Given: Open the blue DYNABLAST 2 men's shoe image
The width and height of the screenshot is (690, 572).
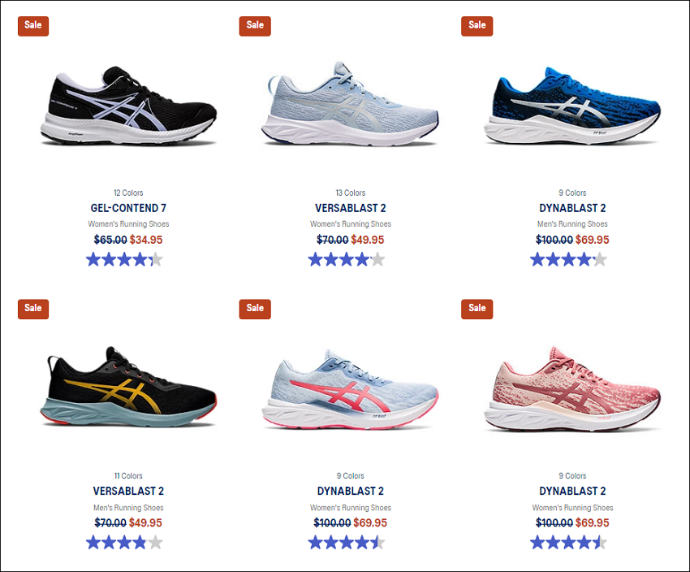Looking at the screenshot, I should (572, 106).
